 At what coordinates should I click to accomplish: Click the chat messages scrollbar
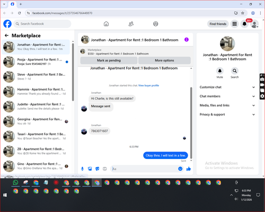191,123
